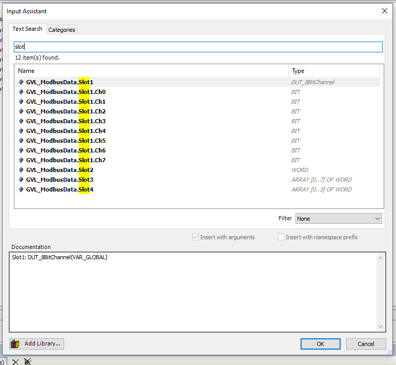396x365 pixels.
Task: Click the Cancel button
Action: (x=366, y=344)
